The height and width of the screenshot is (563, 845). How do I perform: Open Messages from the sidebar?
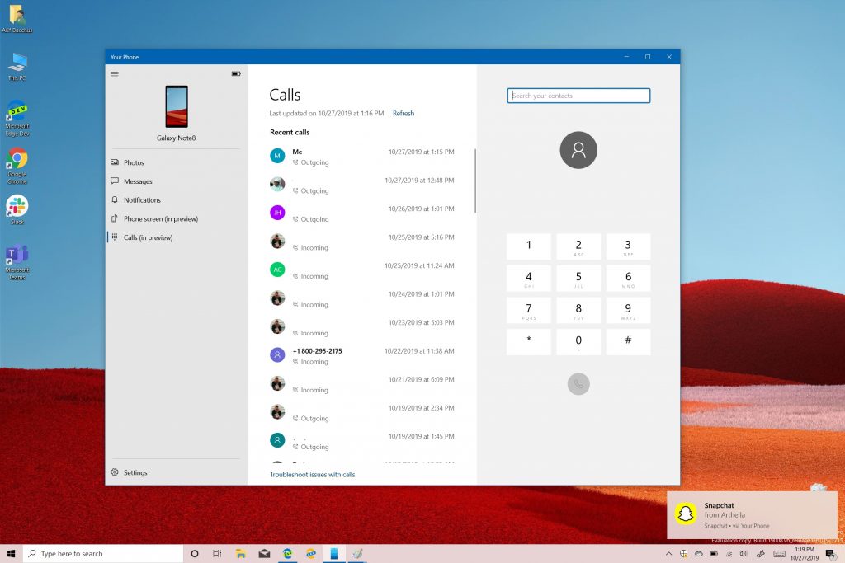(139, 181)
